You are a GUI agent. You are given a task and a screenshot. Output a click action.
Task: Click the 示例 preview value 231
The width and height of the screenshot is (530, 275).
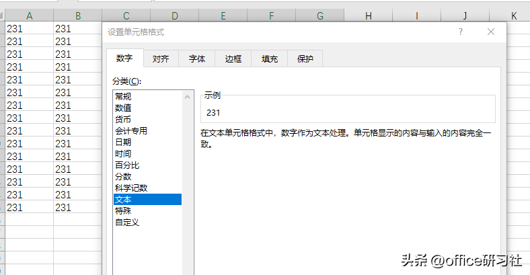213,112
